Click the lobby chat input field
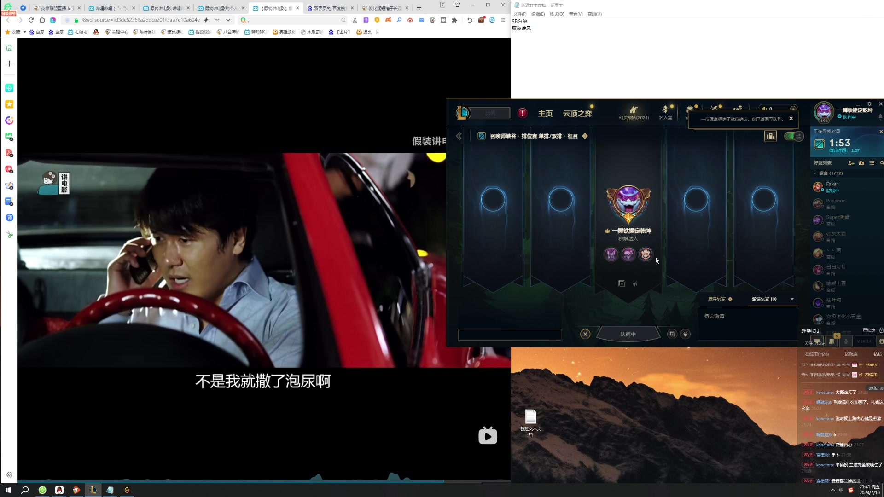Image resolution: width=884 pixels, height=497 pixels. (509, 335)
